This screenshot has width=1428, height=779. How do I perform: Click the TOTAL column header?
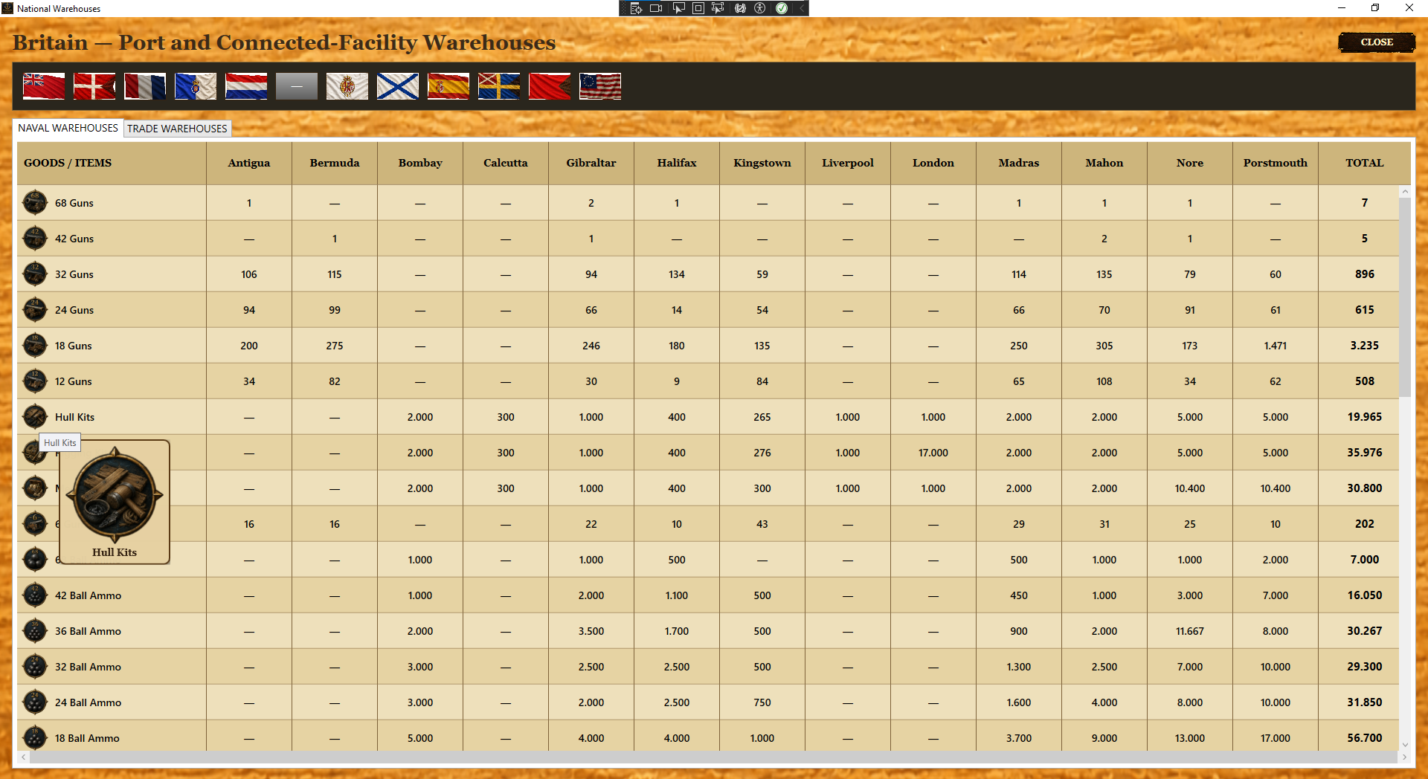click(x=1365, y=163)
